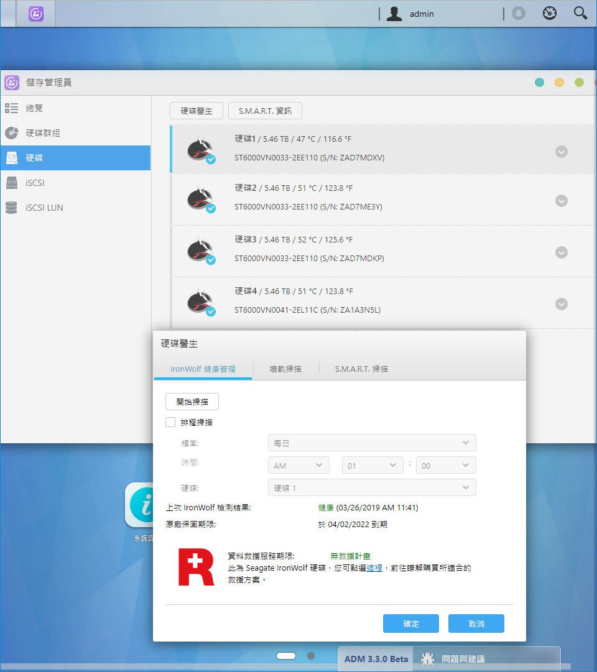Click the S.M.A.R.T. 資訊 button
The width and height of the screenshot is (597, 672).
[265, 111]
